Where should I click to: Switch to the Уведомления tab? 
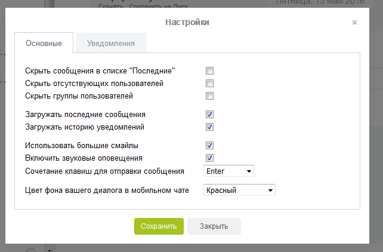point(111,43)
